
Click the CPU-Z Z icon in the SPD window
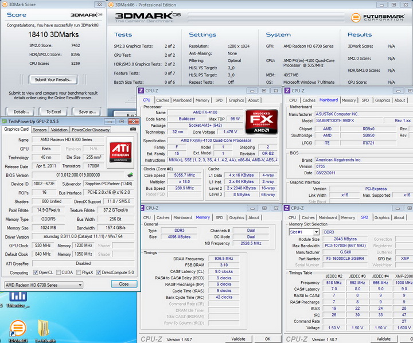[287, 208]
